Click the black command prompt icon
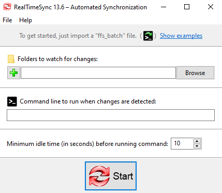 pyautogui.click(x=12, y=101)
